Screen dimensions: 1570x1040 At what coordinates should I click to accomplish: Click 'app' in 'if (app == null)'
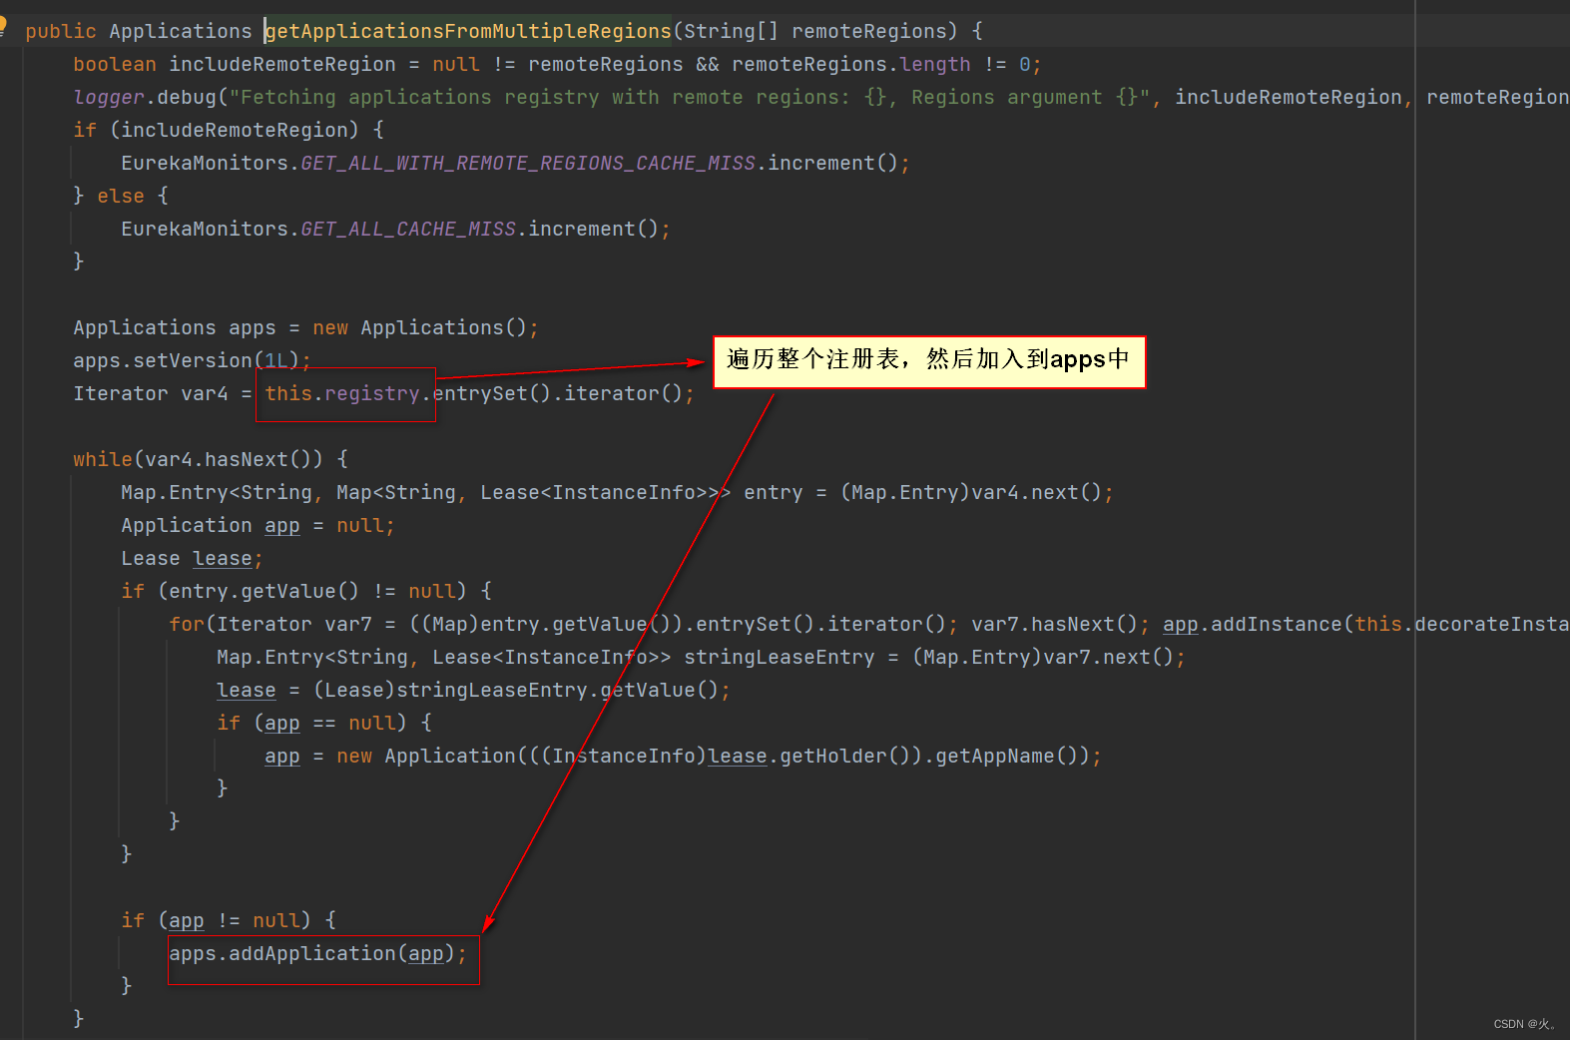point(282,723)
